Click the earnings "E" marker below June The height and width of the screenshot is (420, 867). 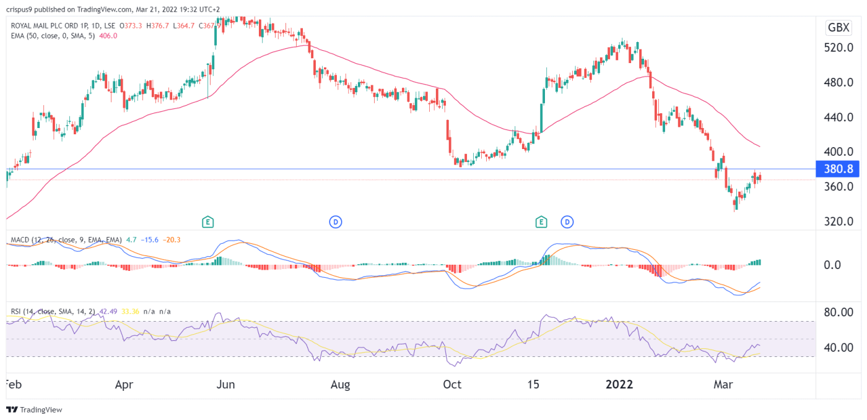coord(209,221)
